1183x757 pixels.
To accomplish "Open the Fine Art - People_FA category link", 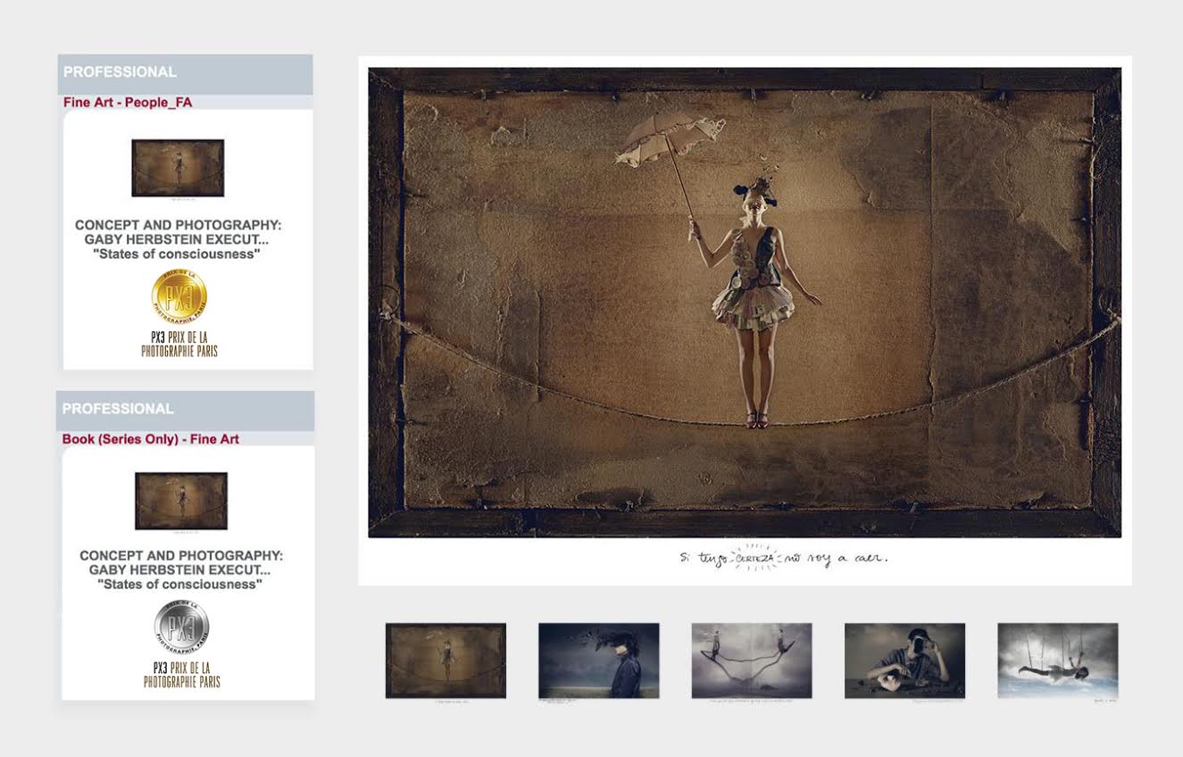I will [128, 103].
